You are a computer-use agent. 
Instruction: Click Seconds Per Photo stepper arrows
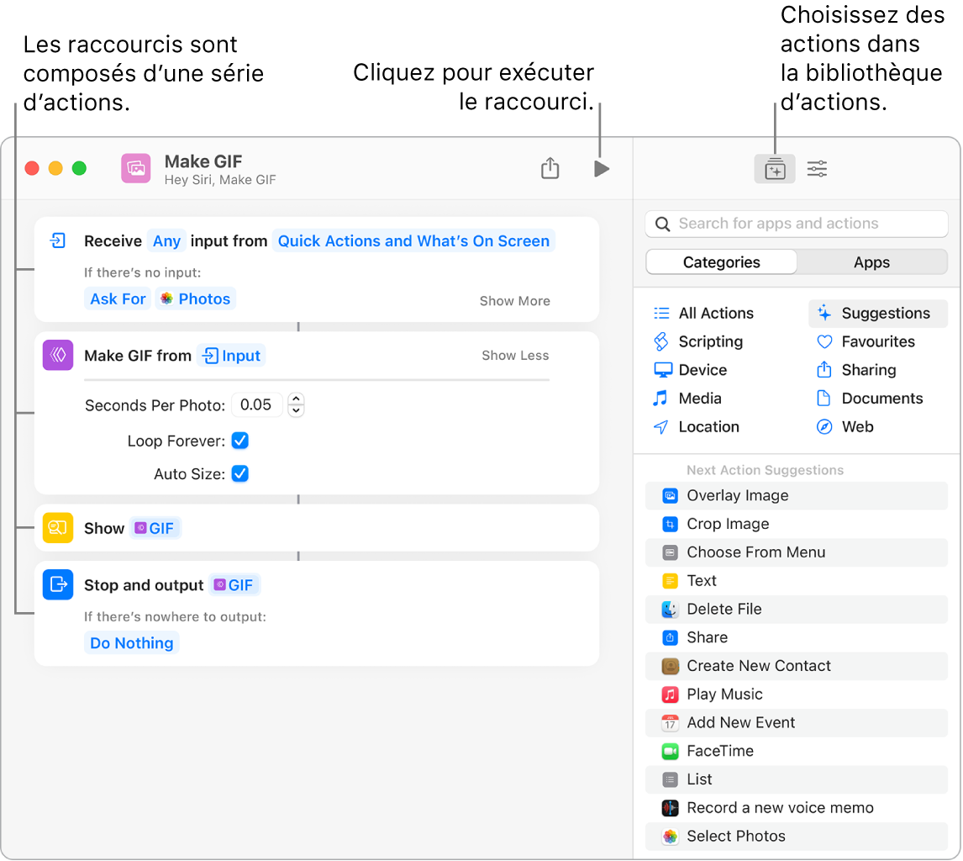296,405
